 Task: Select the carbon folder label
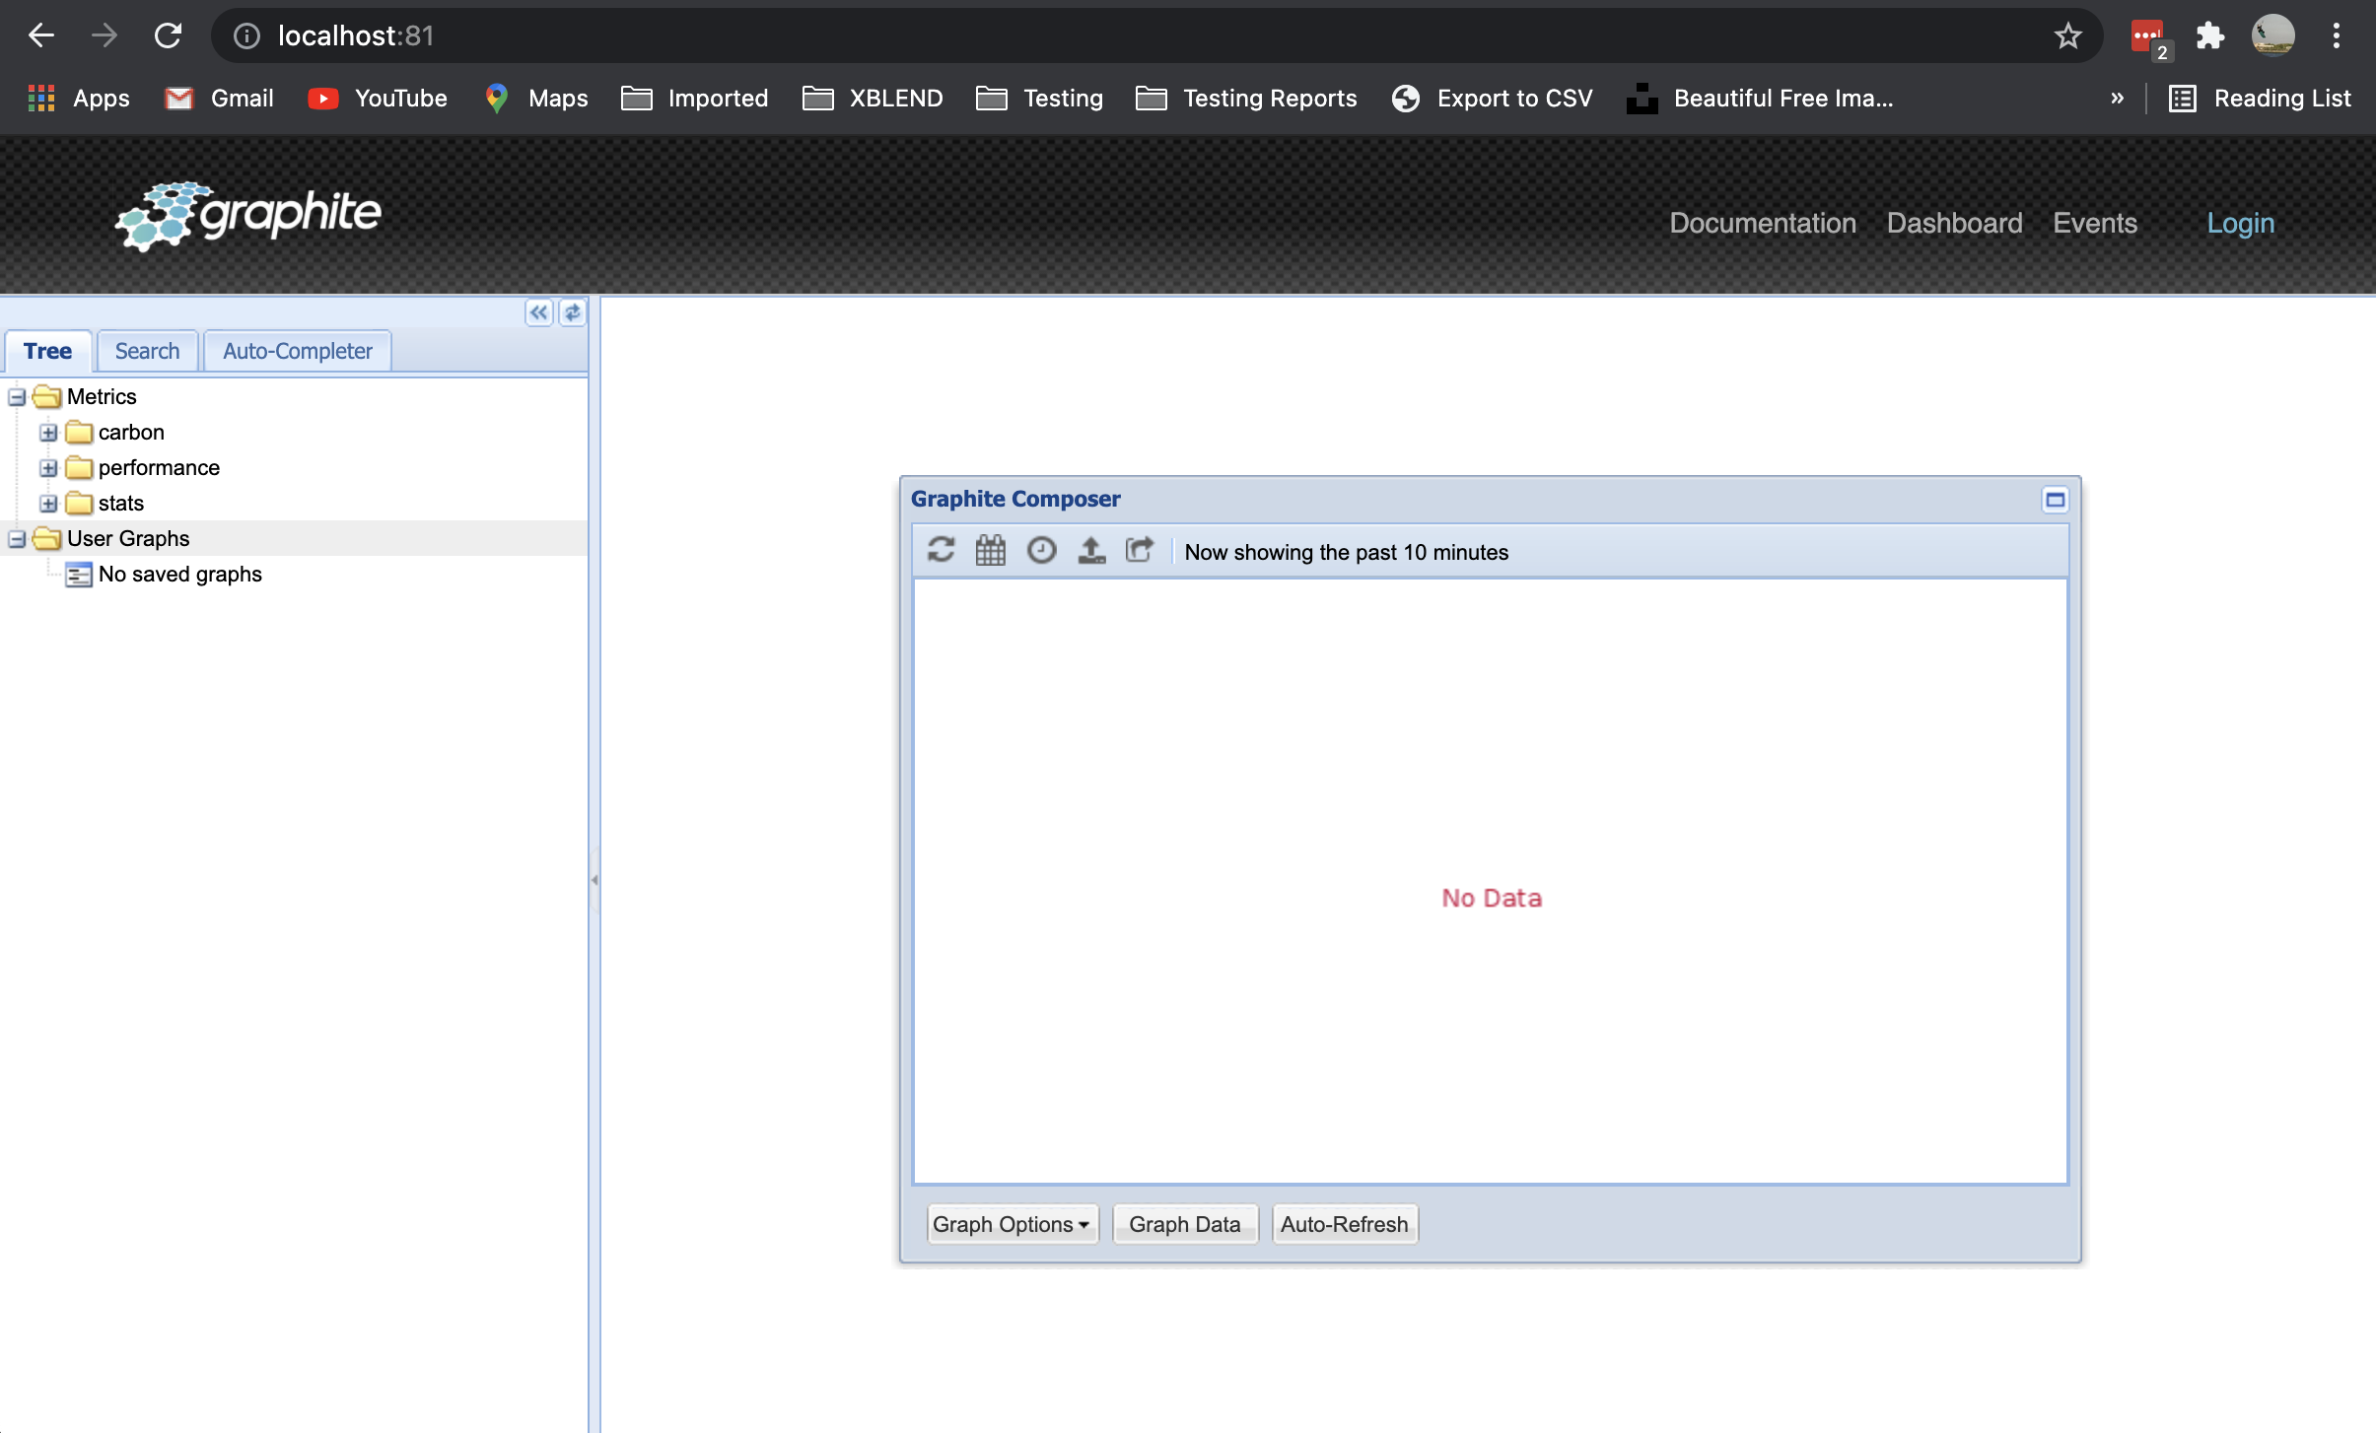pos(131,433)
